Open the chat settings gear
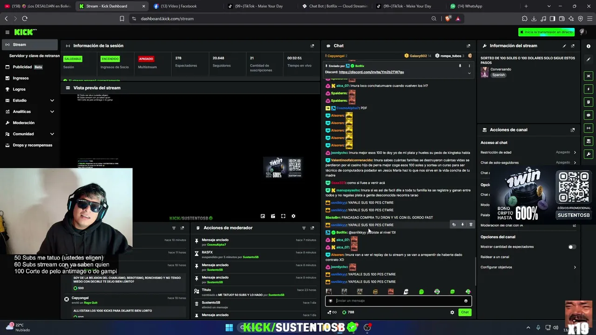 tap(452, 312)
